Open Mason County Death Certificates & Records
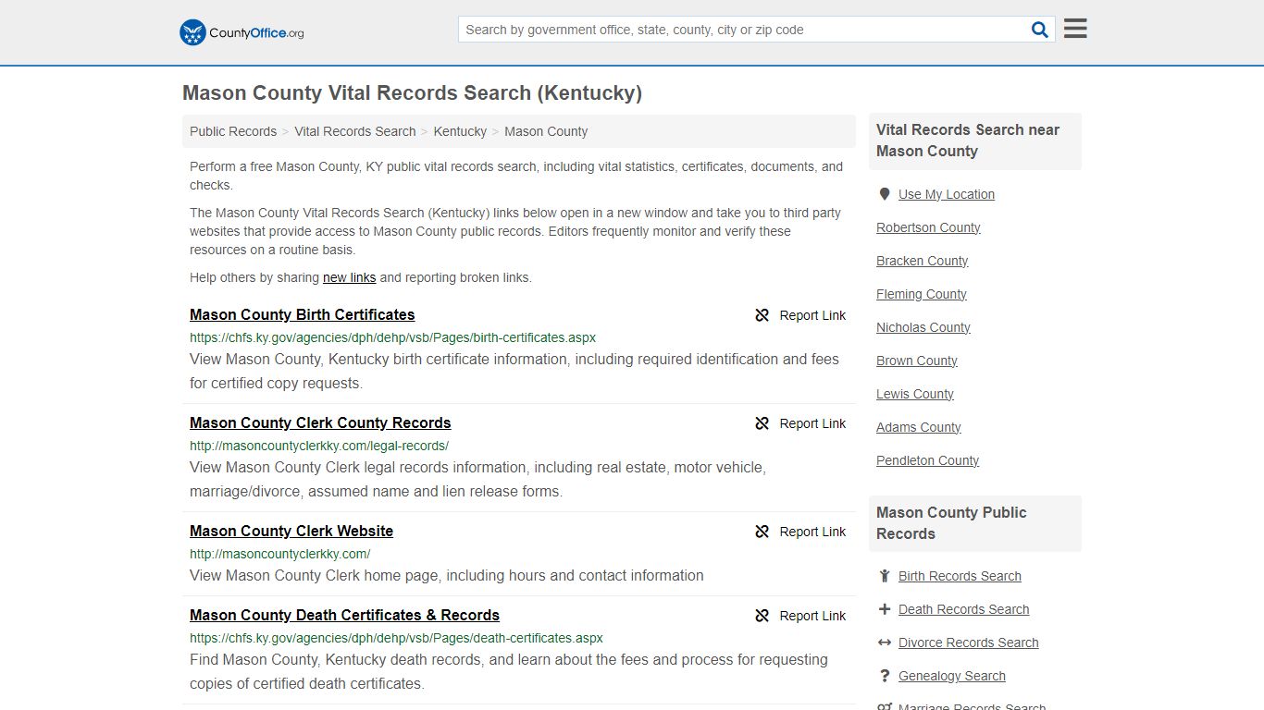1264x710 pixels. click(344, 615)
